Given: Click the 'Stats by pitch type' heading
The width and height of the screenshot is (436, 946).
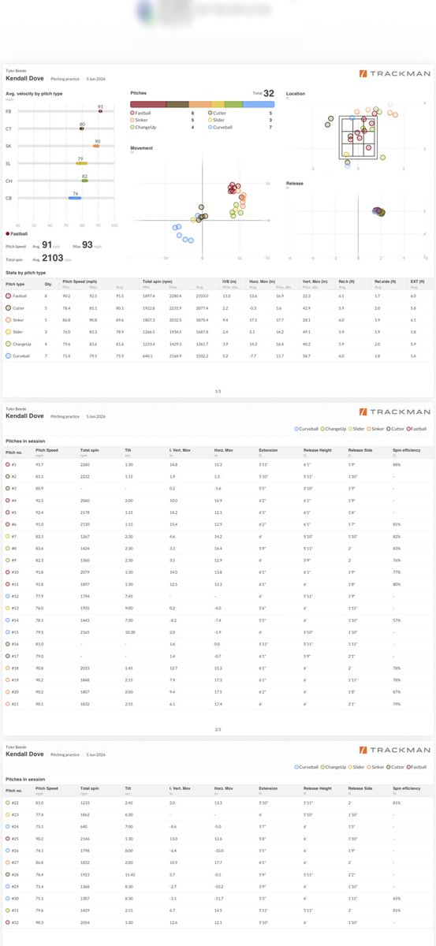Looking at the screenshot, I should [x=24, y=272].
